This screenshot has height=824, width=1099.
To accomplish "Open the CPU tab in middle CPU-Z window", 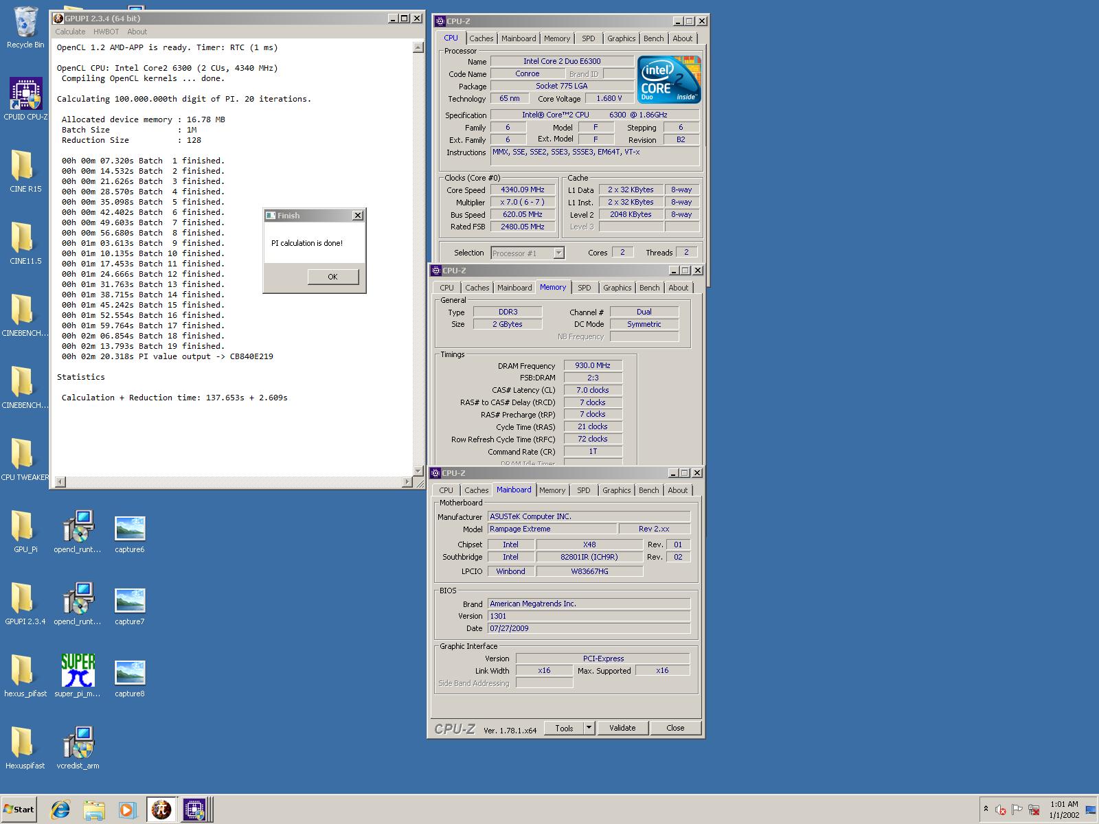I will (x=447, y=288).
